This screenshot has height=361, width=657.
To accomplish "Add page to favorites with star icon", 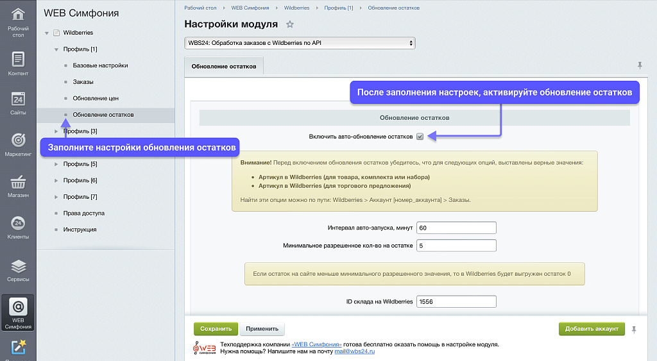I will click(x=289, y=24).
